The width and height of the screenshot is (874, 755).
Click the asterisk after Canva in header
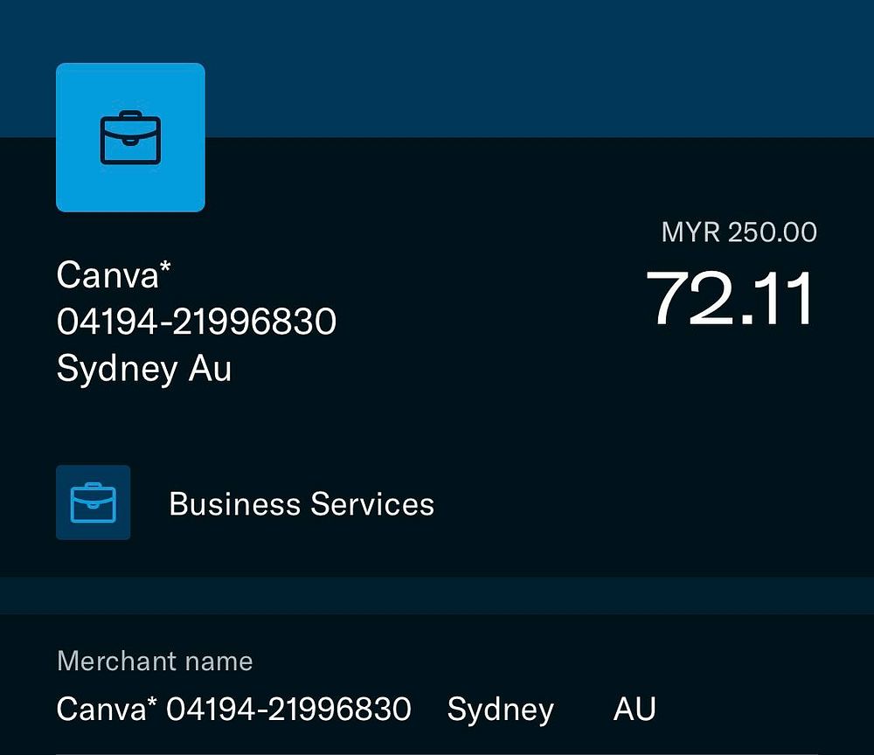click(x=165, y=267)
